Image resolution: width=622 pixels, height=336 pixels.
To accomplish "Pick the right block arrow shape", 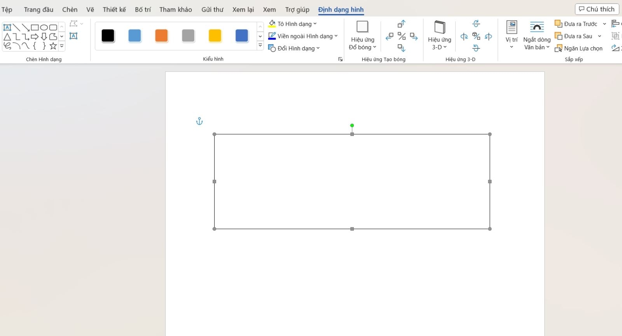I will tap(35, 37).
